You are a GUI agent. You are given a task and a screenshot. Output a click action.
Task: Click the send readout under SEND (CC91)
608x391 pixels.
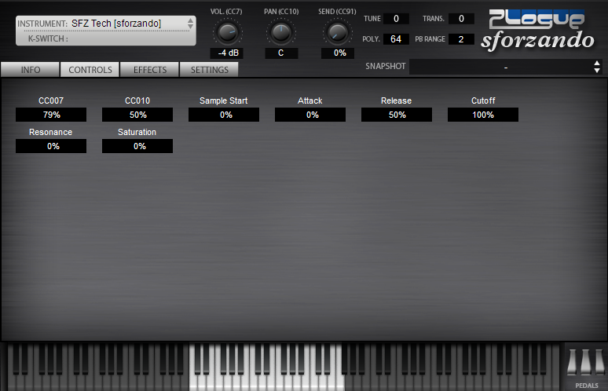tap(338, 53)
